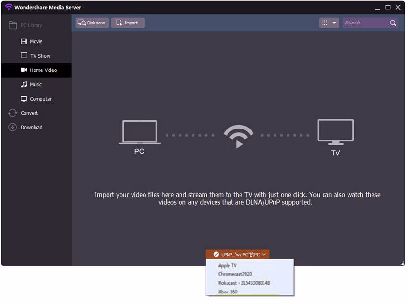Select Home Video in the sidebar
The width and height of the screenshot is (408, 304).
tap(36, 70)
